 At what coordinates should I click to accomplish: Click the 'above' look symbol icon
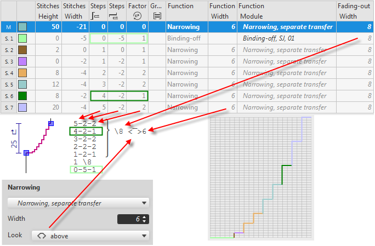tap(41, 236)
